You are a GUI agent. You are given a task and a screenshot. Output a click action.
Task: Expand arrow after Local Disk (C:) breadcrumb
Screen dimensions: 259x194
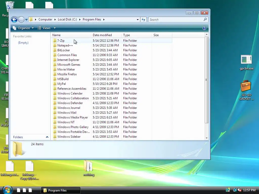(80, 19)
